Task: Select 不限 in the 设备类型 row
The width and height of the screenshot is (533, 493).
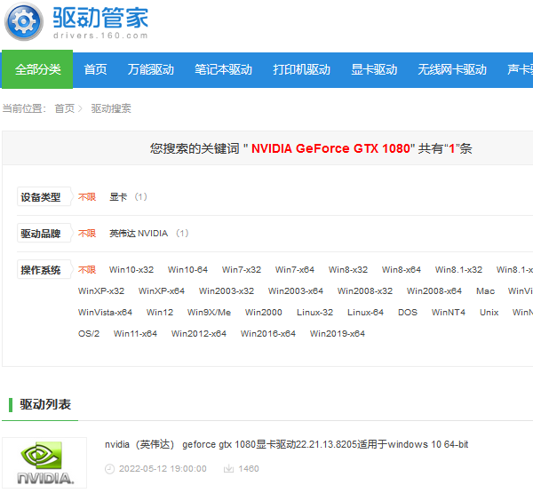Action: click(87, 197)
